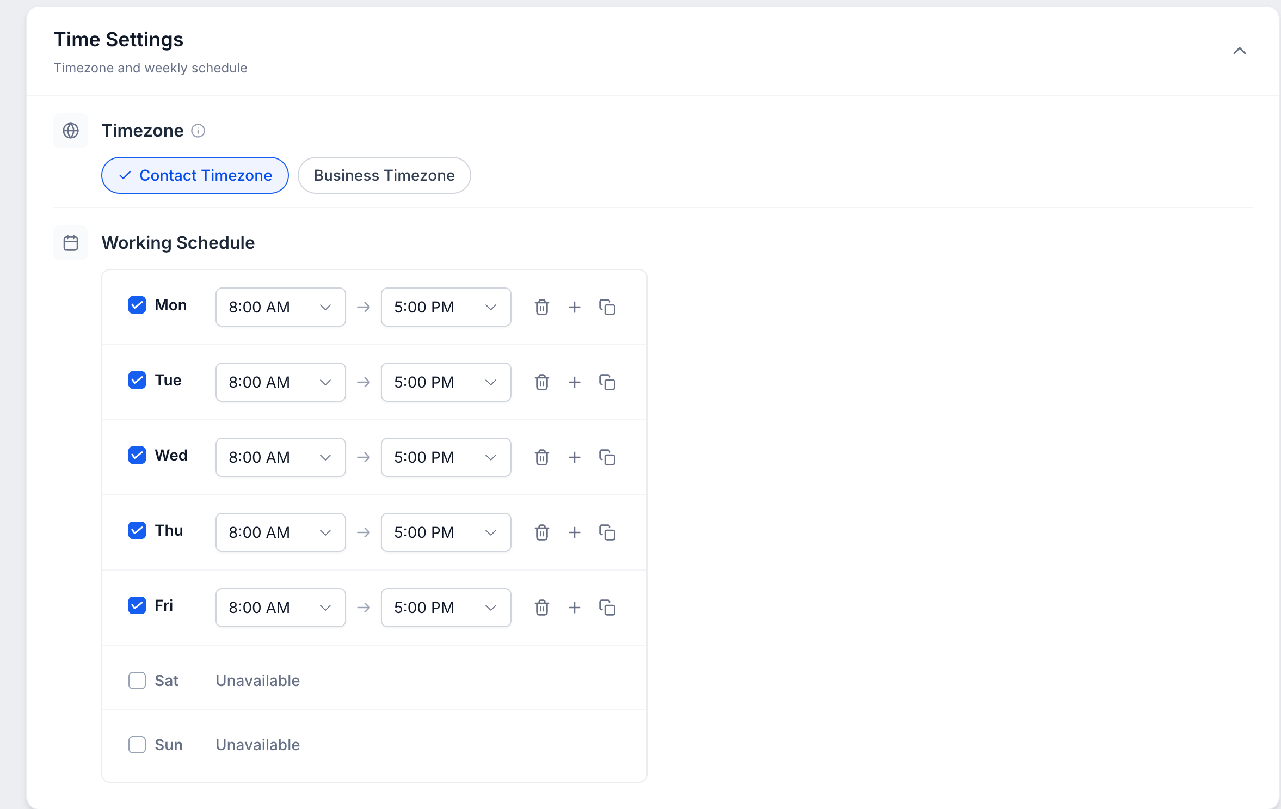Screen dimensions: 1281x809
Task: Copy Wednesday's schedule using copy icon
Action: coord(607,457)
